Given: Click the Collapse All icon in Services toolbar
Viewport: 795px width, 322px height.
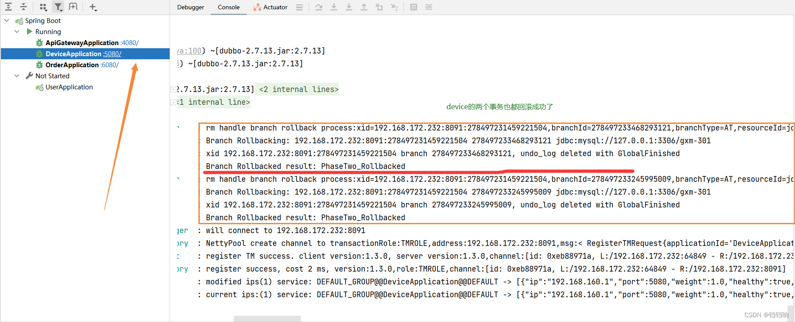Looking at the screenshot, I should pos(23,7).
